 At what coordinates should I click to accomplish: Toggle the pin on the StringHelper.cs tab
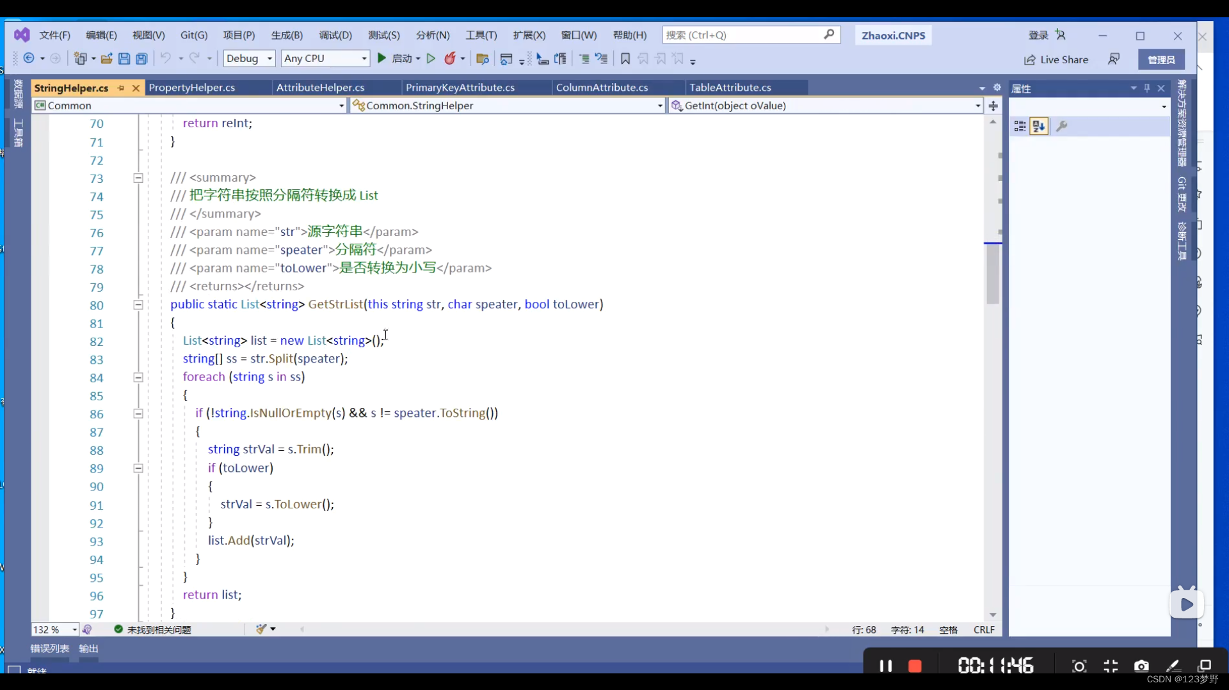(120, 88)
